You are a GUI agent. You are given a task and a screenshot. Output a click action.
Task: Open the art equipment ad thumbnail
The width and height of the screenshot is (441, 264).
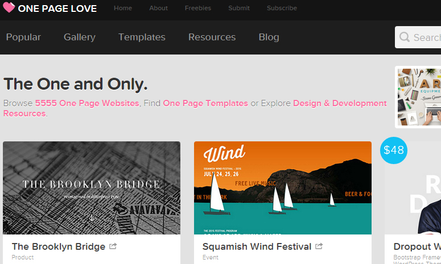(x=418, y=97)
